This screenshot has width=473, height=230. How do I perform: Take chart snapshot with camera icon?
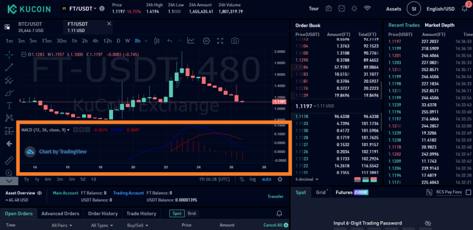[x=235, y=41]
